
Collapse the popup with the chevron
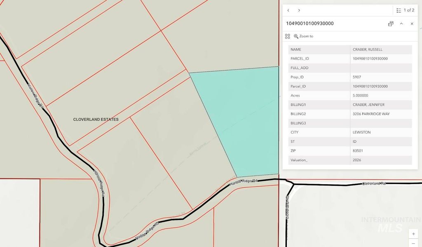pos(401,23)
